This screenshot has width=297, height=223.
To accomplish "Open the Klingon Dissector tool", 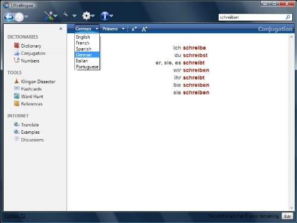I will [38, 81].
